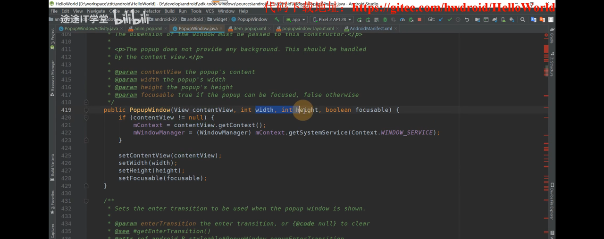604x239 pixels.
Task: Open the Favorites side panel
Action: coord(52,203)
